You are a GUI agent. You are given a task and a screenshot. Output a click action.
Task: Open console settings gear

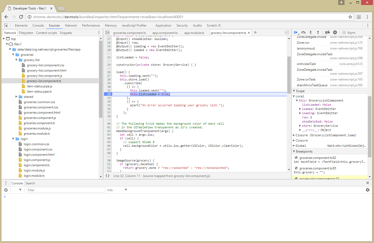[368, 190]
